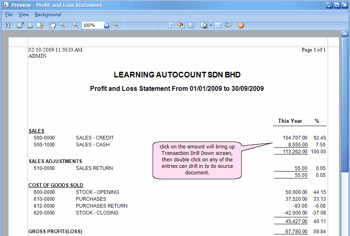Screen dimensions: 350x236
Task: Click account code 500-1000
Action: (x=44, y=145)
